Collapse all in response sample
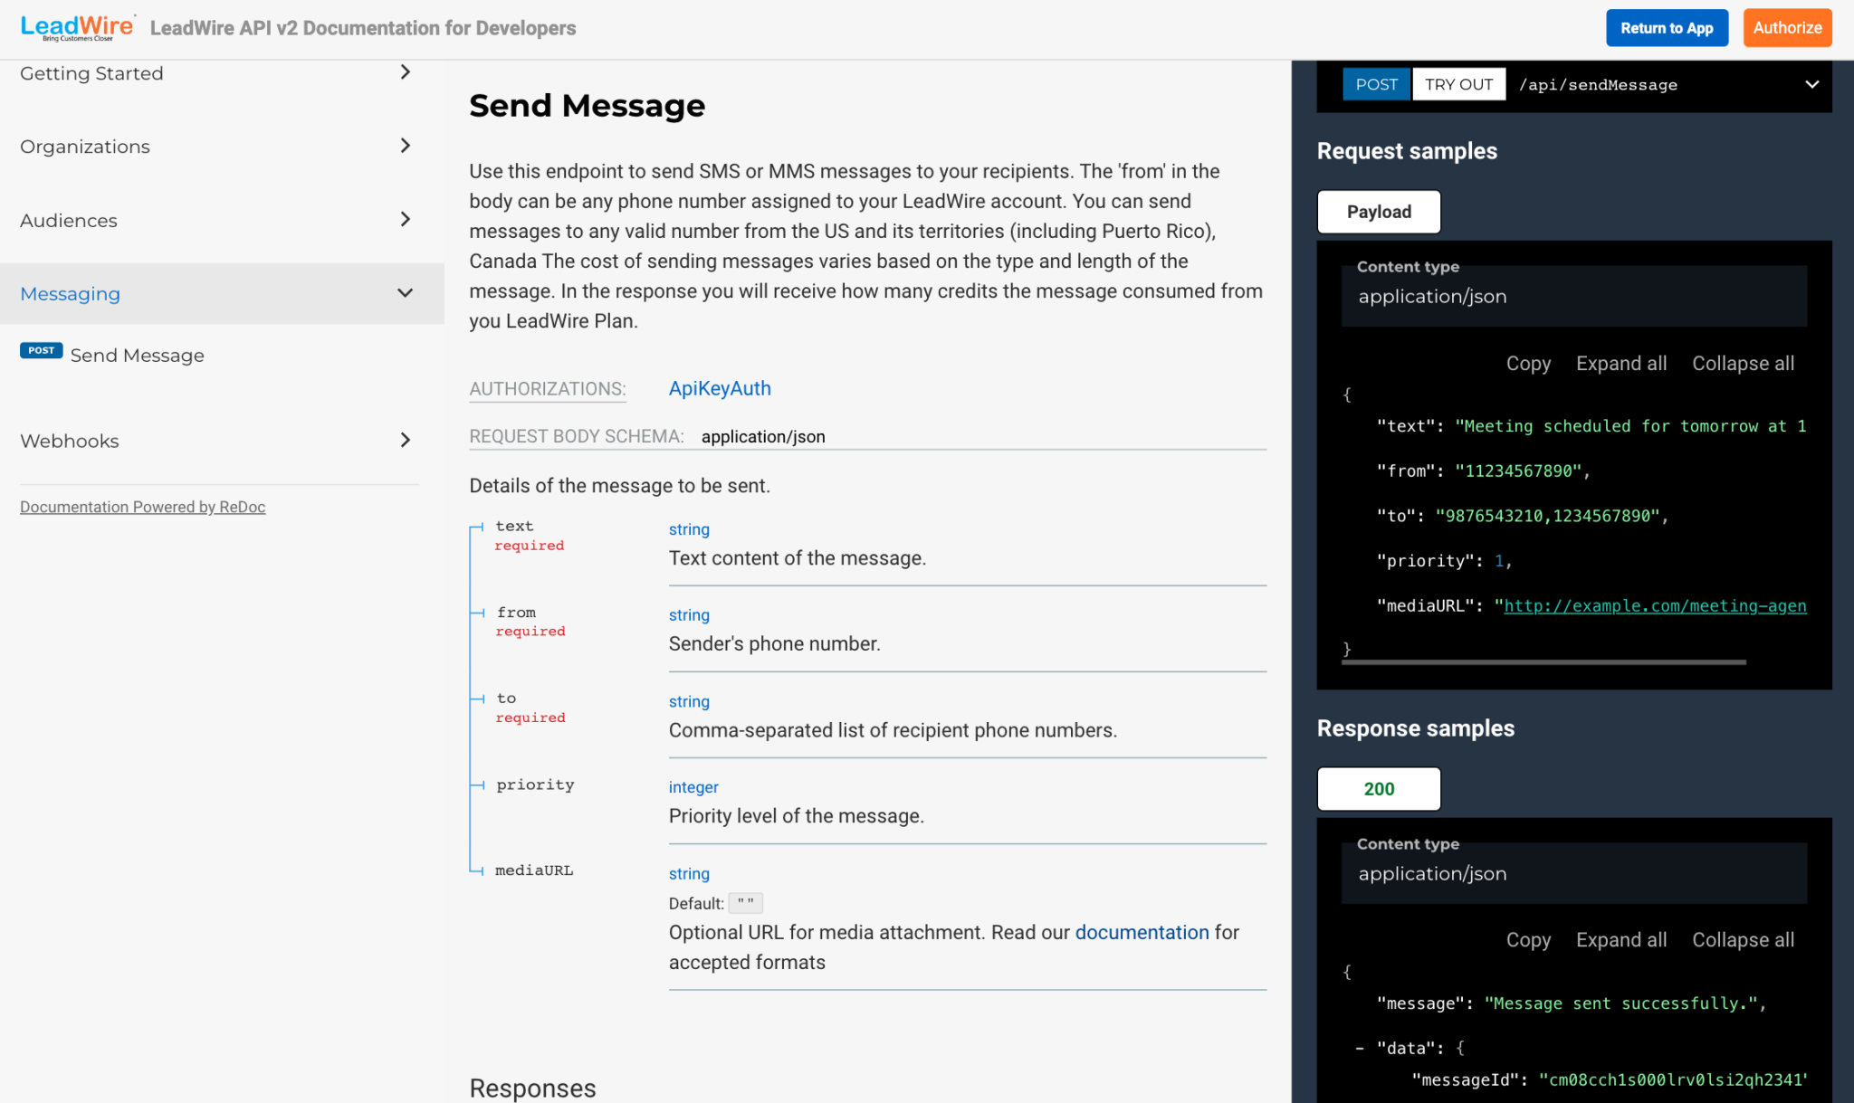This screenshot has height=1103, width=1854. click(x=1743, y=940)
